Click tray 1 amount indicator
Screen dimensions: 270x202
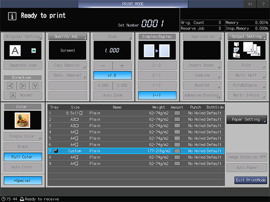[x=177, y=113]
